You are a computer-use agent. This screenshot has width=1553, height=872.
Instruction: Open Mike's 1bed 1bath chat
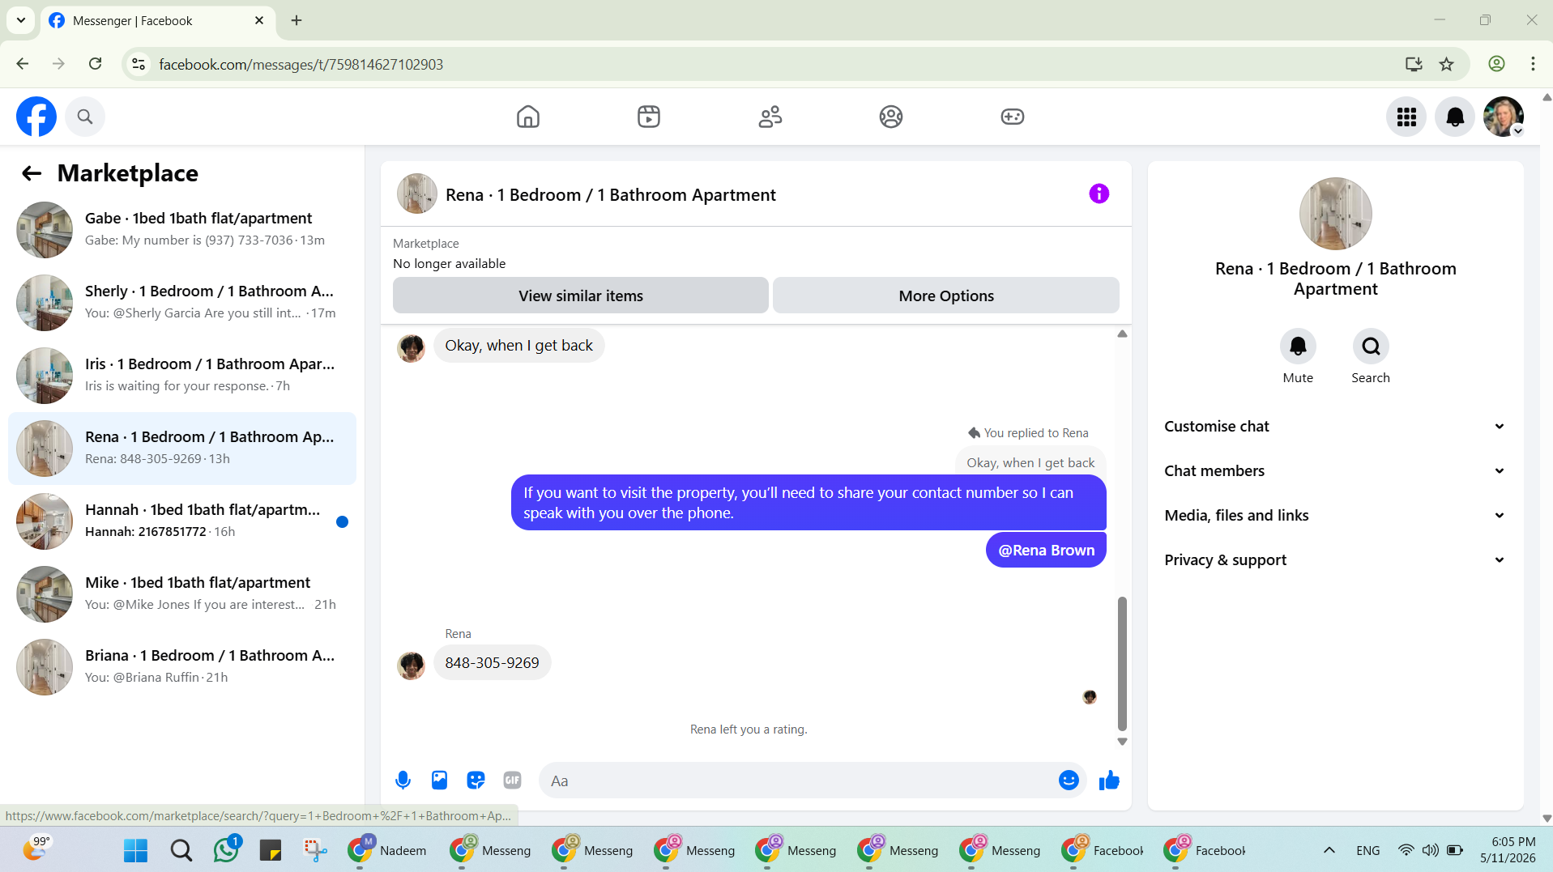click(182, 594)
